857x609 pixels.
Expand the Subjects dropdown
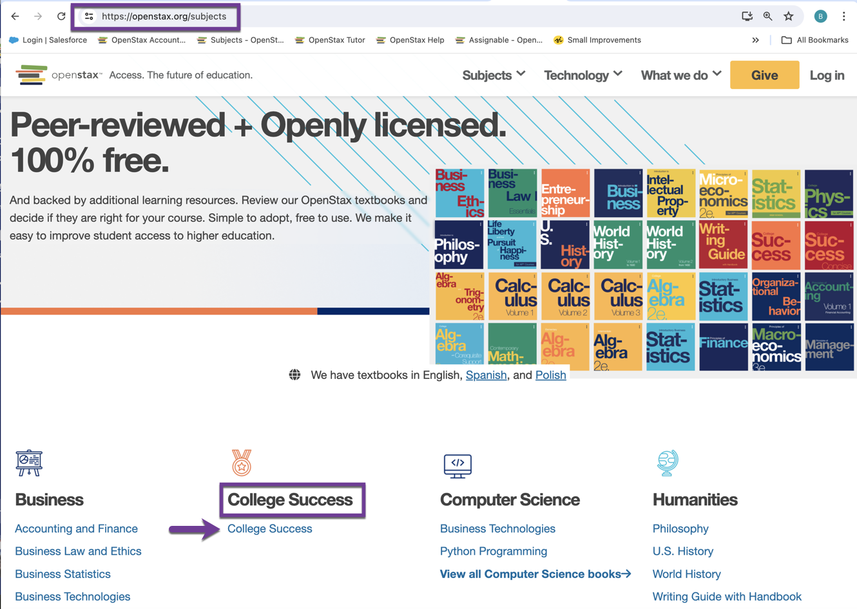(493, 75)
